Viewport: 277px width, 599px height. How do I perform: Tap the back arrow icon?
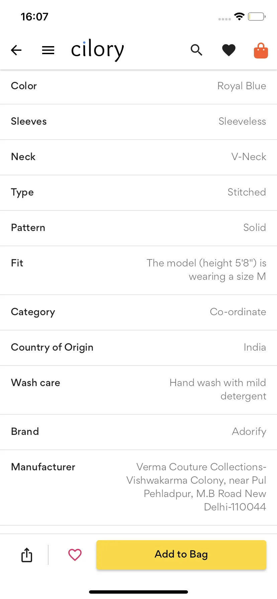(x=16, y=50)
